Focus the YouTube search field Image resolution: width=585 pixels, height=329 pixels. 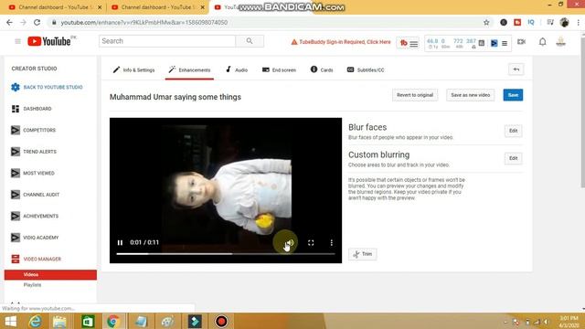tap(167, 41)
